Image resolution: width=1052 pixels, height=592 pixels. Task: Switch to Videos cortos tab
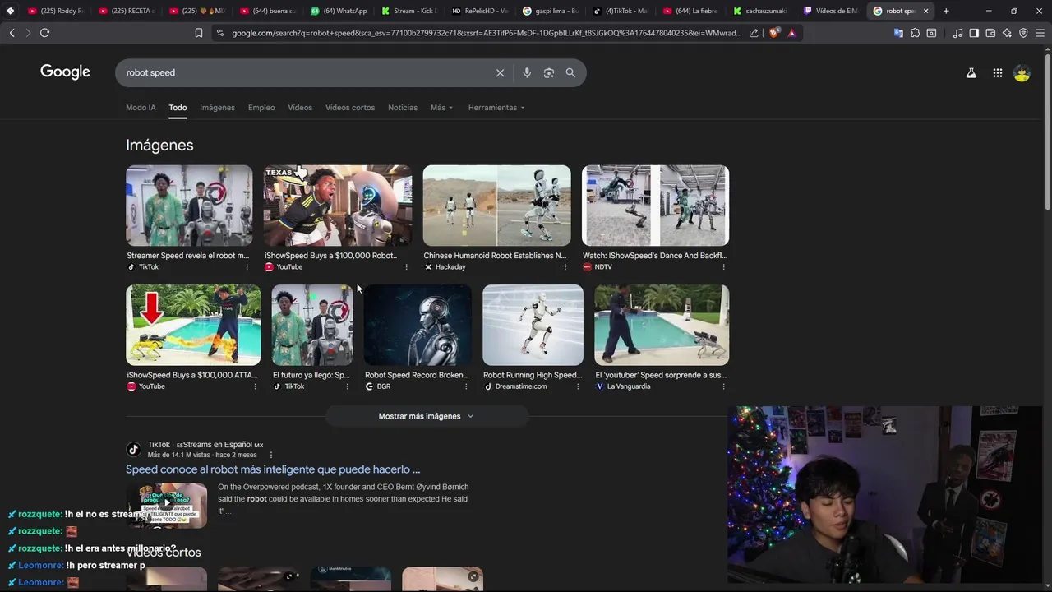click(350, 108)
